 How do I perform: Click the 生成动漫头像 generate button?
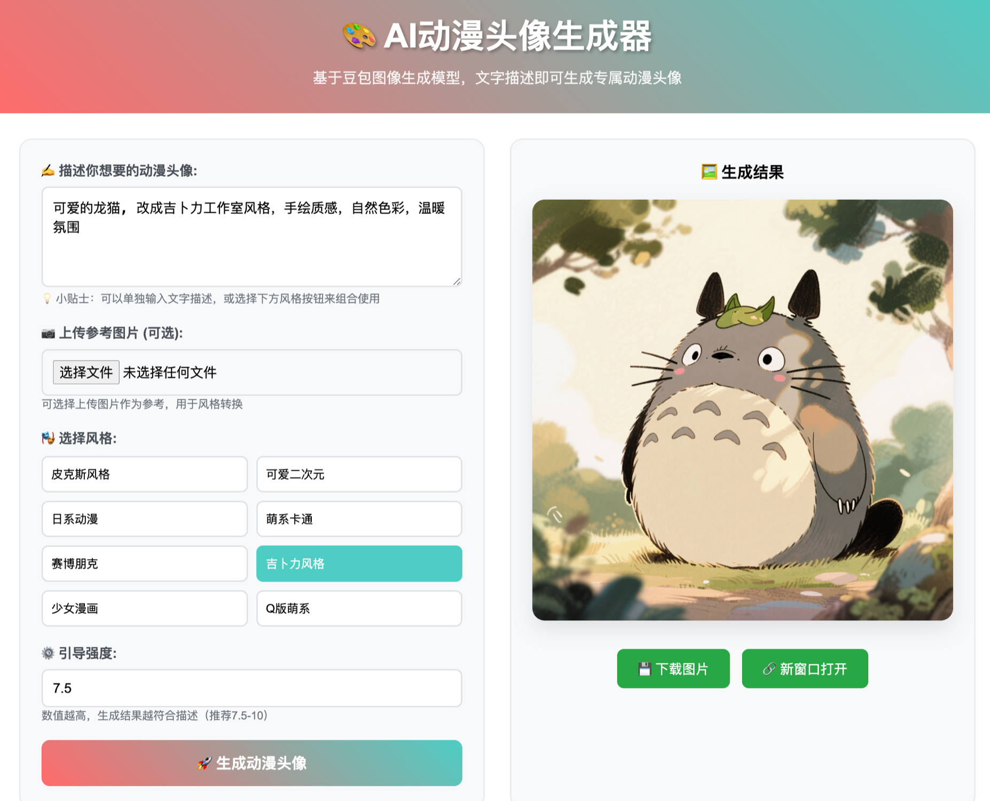coord(252,763)
